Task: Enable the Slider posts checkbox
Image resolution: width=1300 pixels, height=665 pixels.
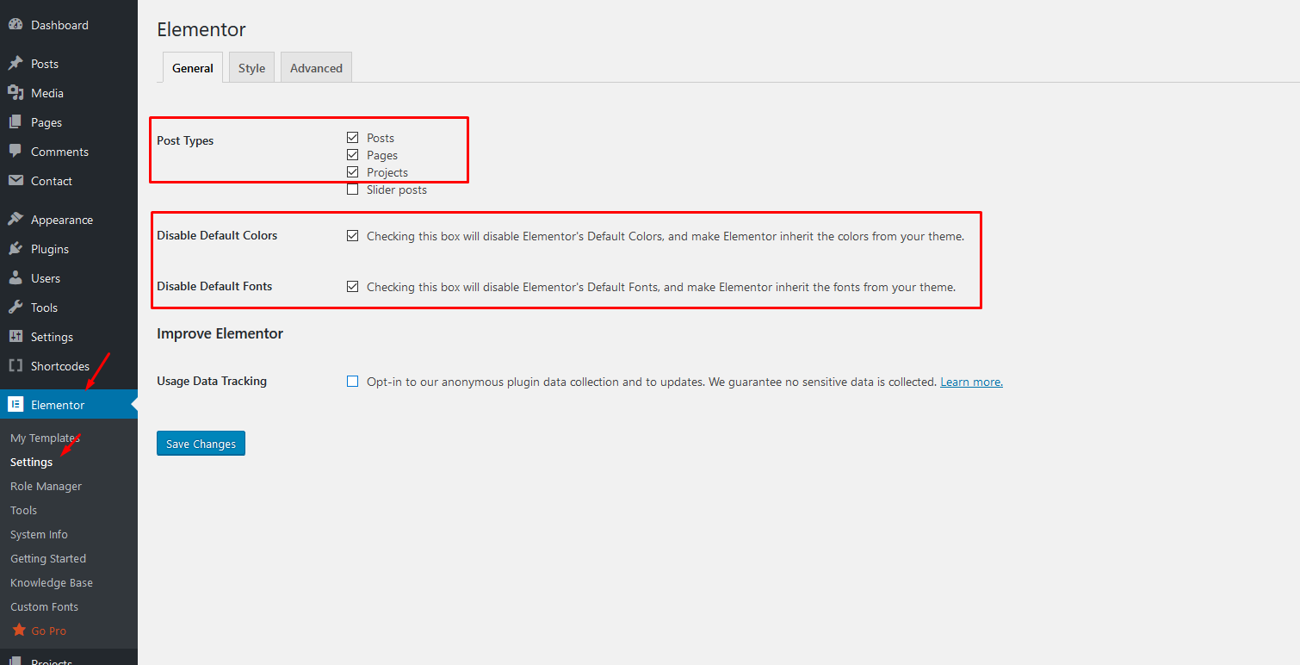Action: [x=352, y=190]
